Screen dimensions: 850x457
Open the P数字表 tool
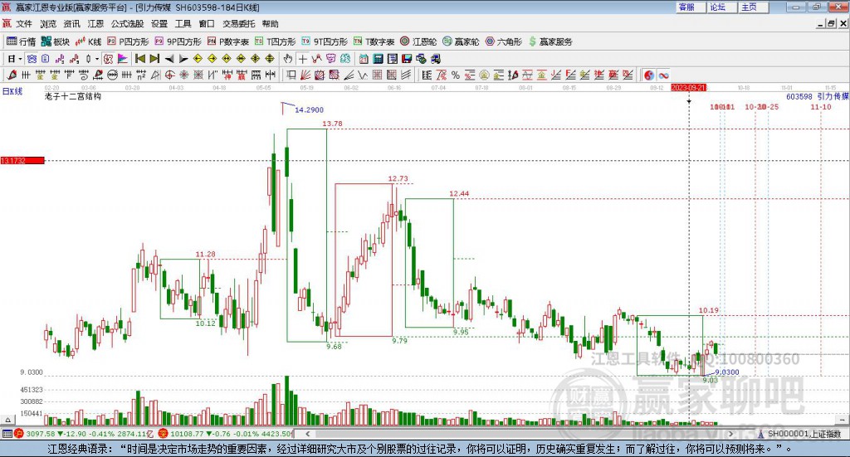[x=227, y=41]
